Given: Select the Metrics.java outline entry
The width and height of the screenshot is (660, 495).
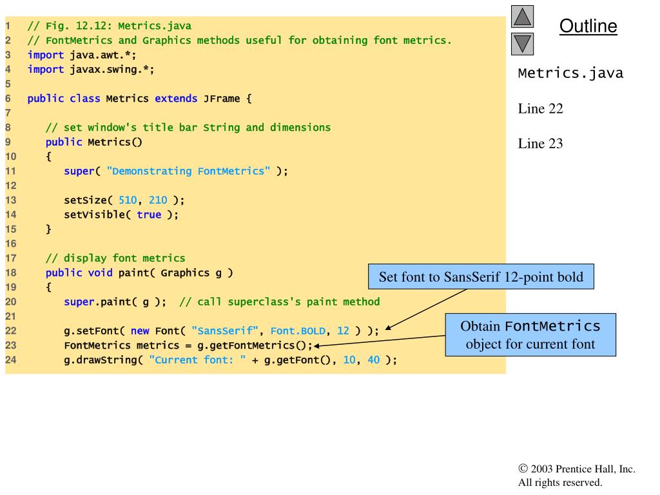Looking at the screenshot, I should pyautogui.click(x=570, y=73).
